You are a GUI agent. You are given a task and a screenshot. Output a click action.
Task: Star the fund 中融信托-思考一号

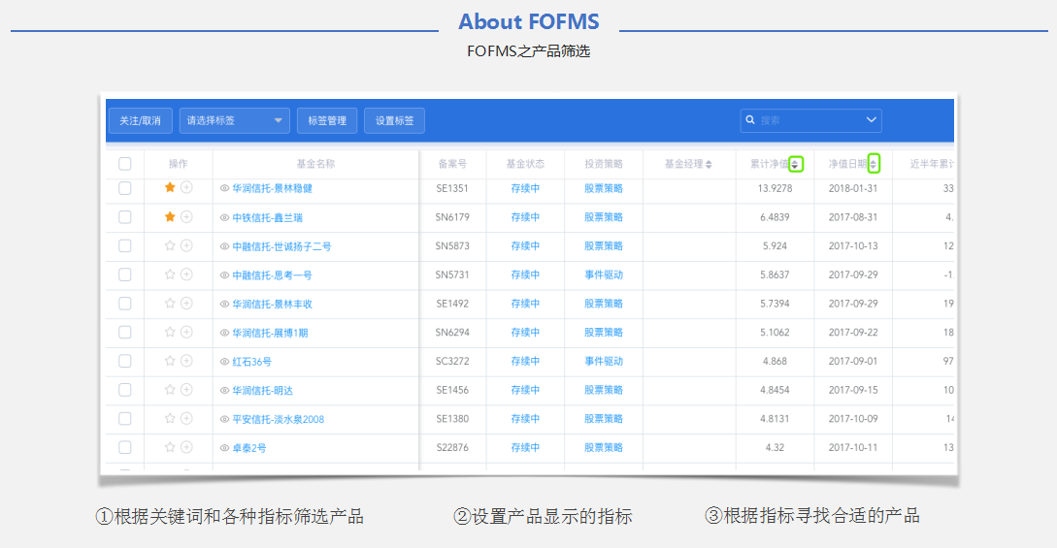pyautogui.click(x=170, y=274)
